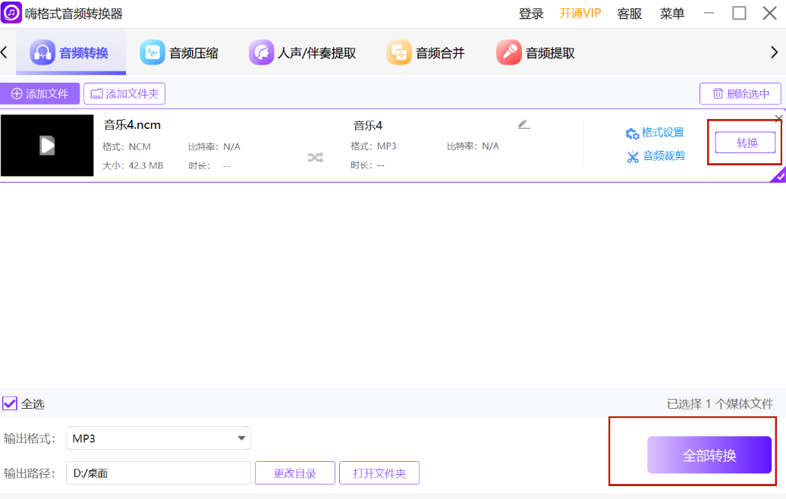Click the 全部转换 button
This screenshot has height=499, width=786.
[709, 455]
